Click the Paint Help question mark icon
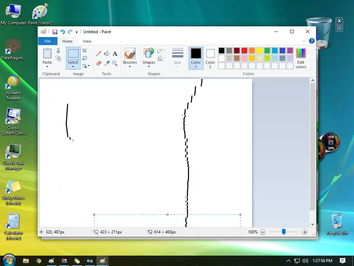The height and width of the screenshot is (266, 354). [x=312, y=41]
